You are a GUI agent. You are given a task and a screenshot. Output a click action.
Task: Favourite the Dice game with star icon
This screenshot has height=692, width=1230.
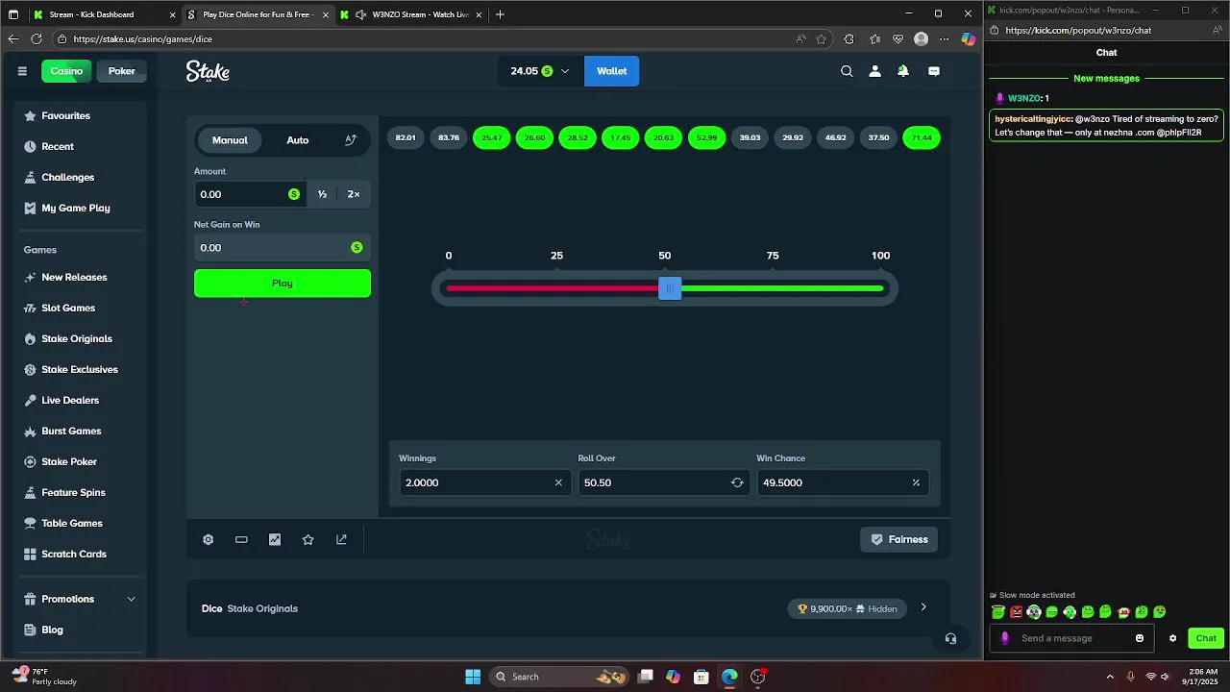coord(307,540)
